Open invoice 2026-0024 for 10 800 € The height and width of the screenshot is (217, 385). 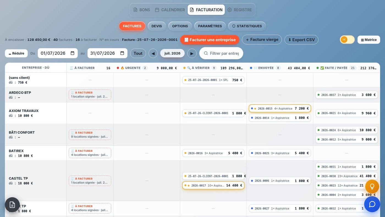click(346, 130)
